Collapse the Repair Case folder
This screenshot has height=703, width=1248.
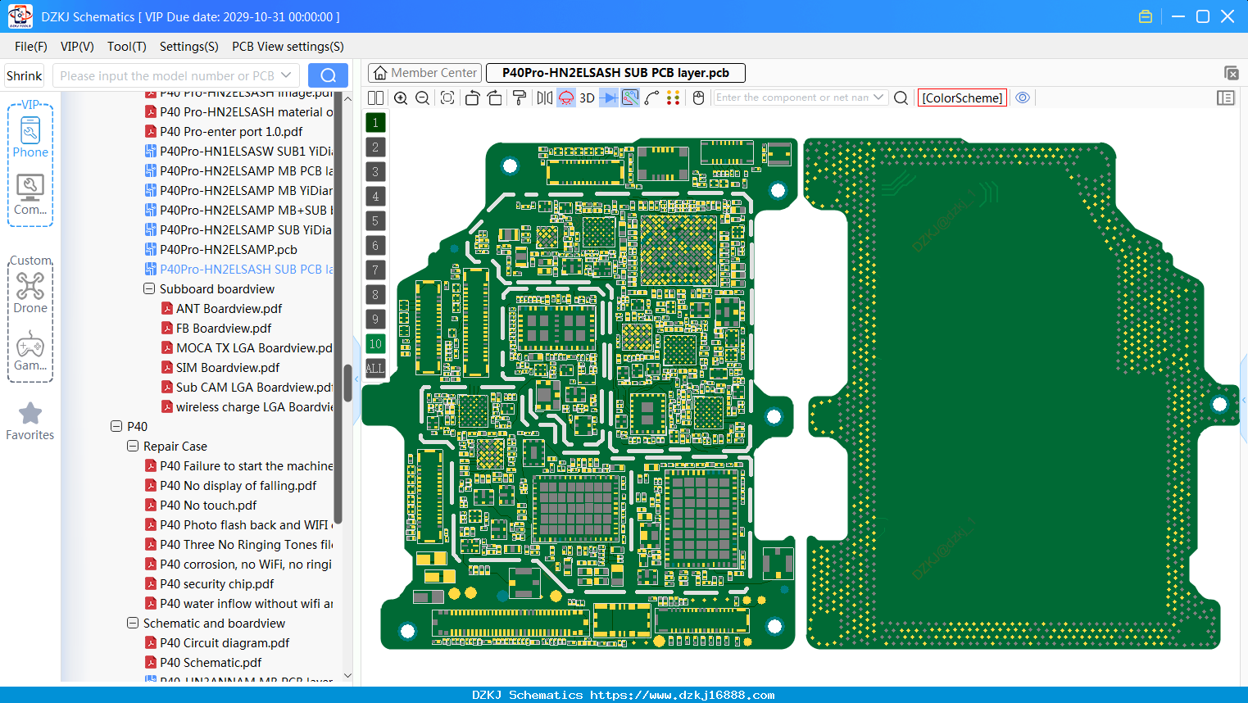click(133, 446)
